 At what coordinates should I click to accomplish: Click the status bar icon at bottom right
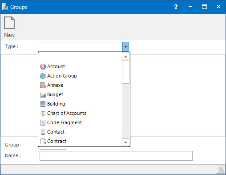point(221,170)
